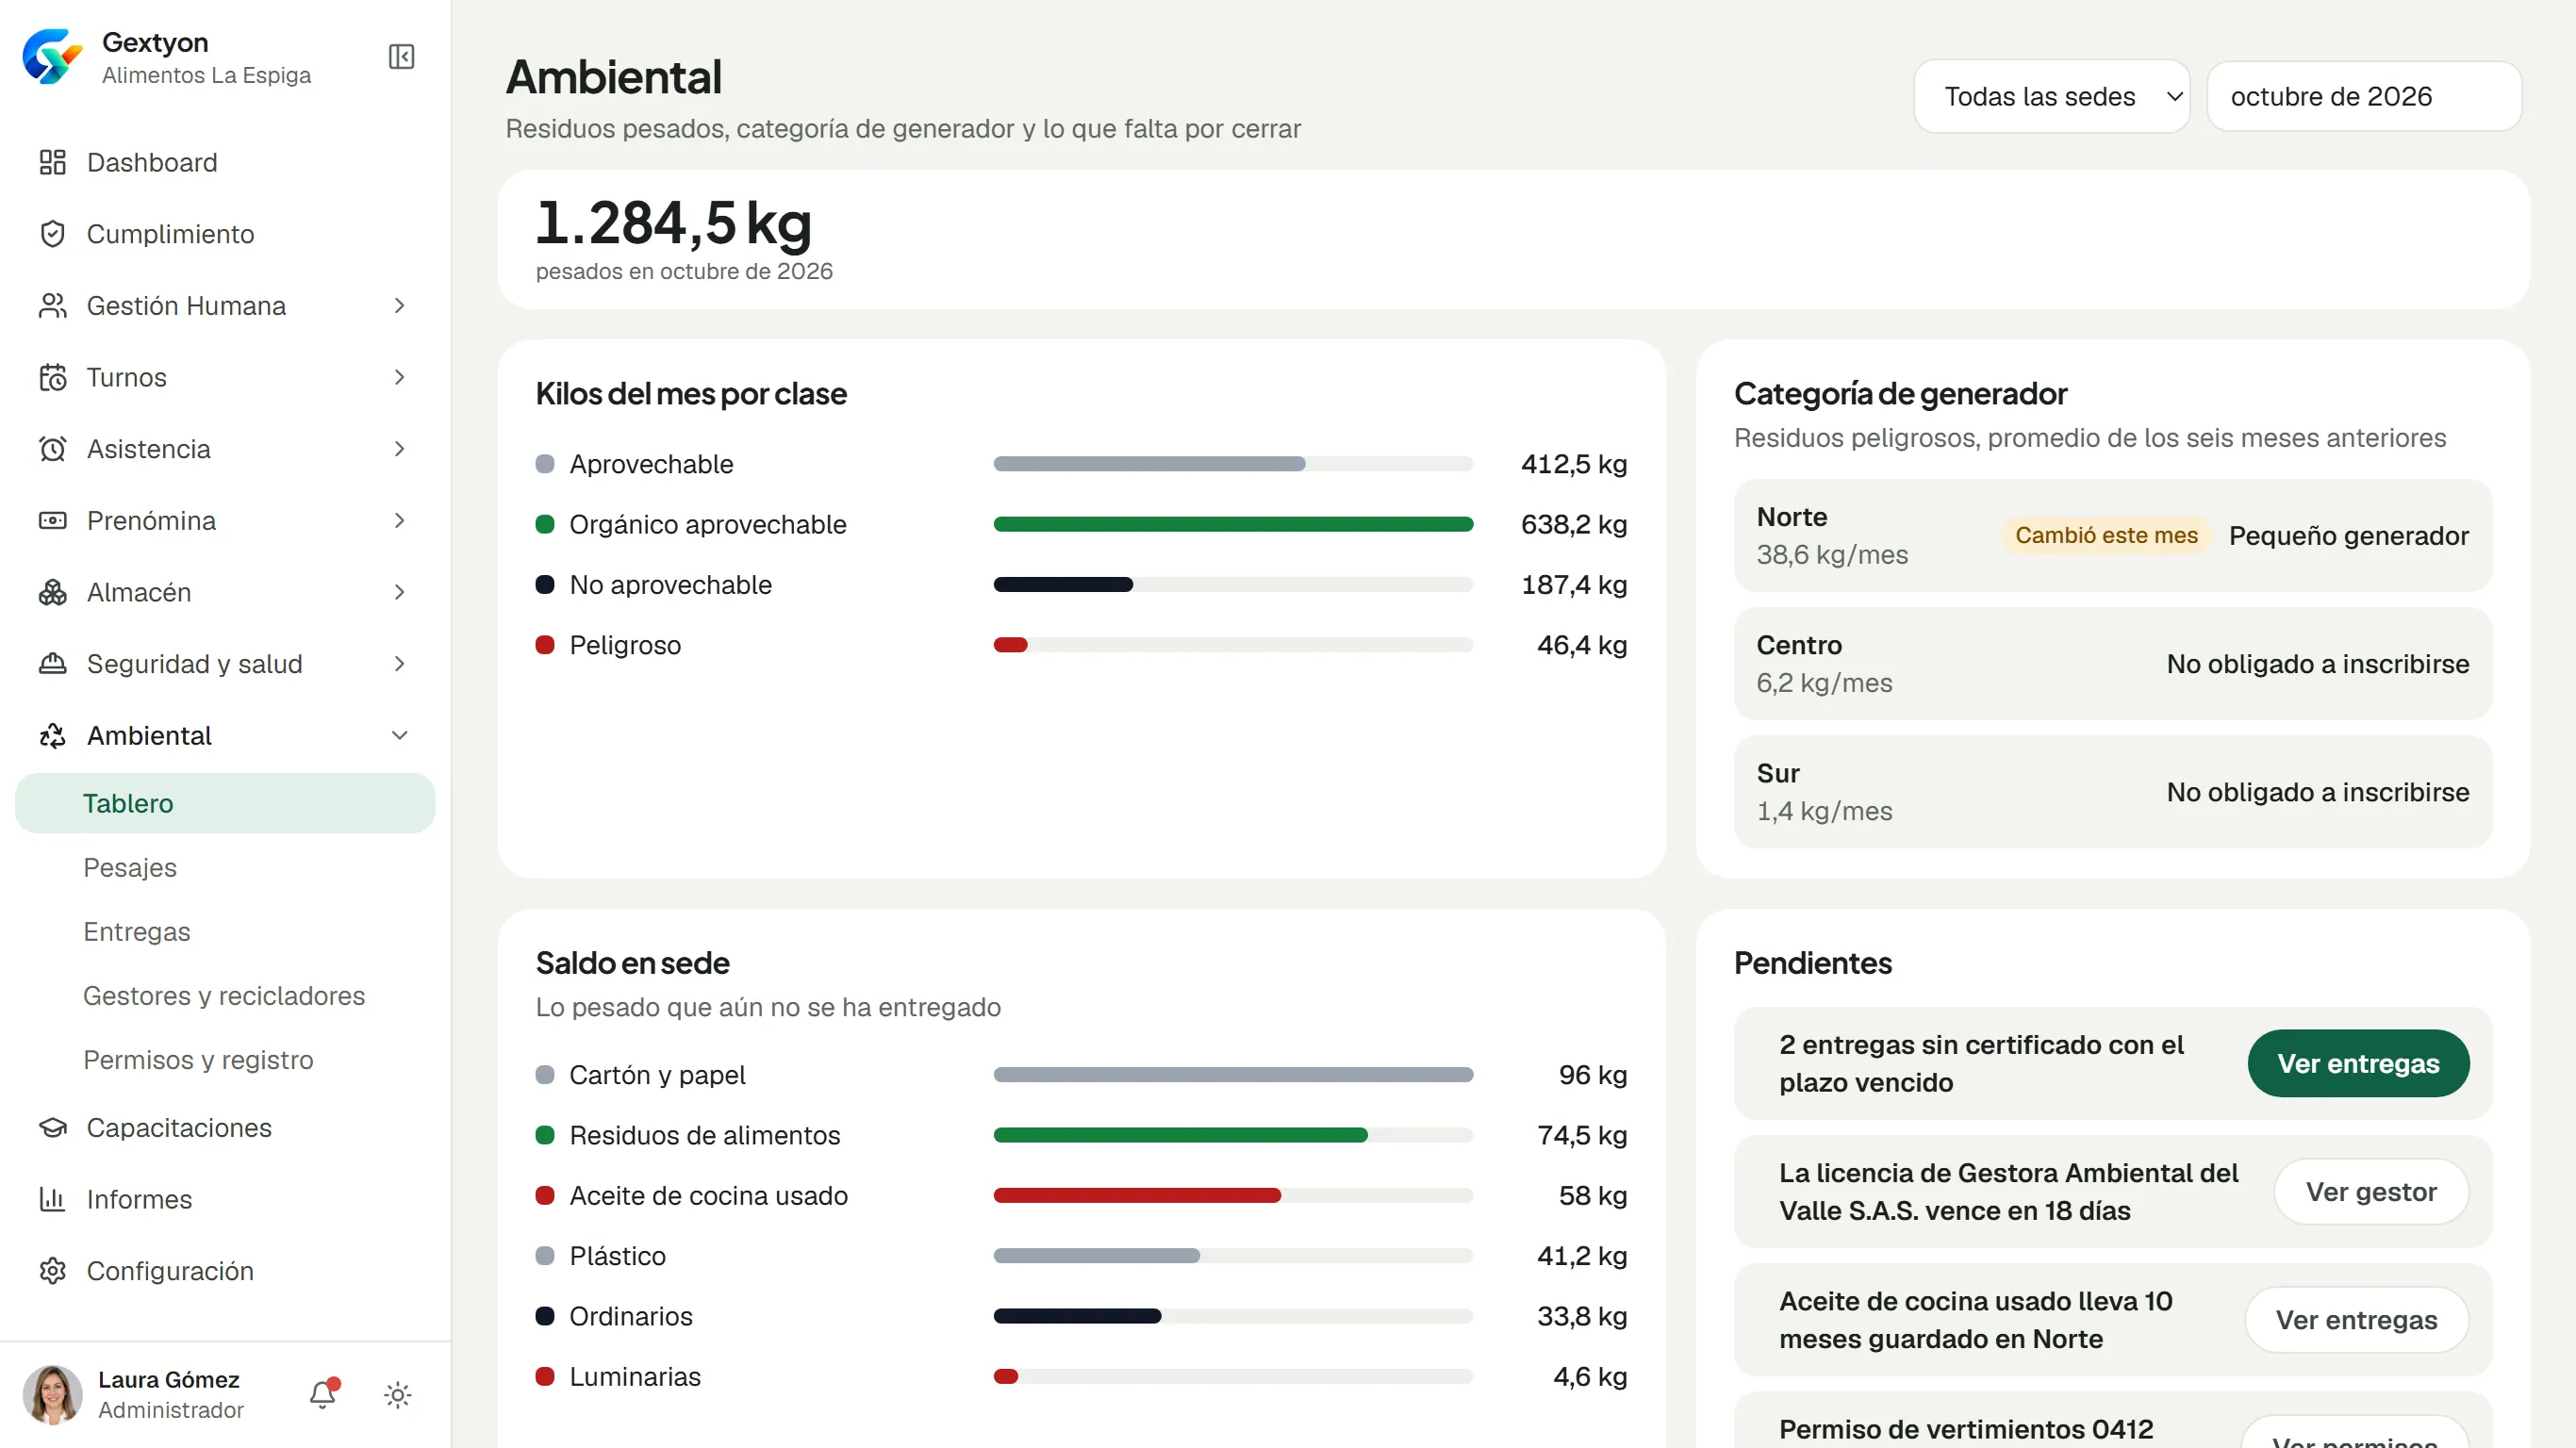The image size is (2576, 1448).
Task: Click Ver gestor button
Action: click(2371, 1191)
